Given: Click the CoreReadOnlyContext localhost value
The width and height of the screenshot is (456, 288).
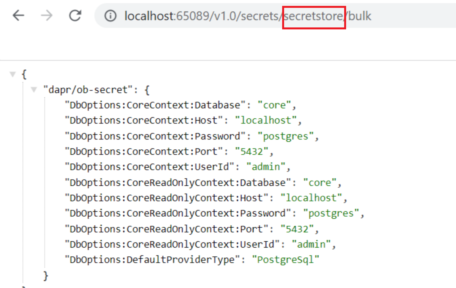Looking at the screenshot, I should (312, 197).
